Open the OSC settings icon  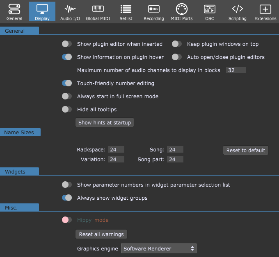tap(210, 9)
